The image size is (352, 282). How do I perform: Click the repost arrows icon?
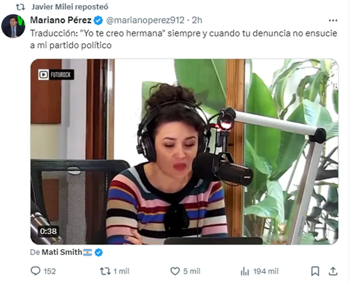pyautogui.click(x=105, y=271)
